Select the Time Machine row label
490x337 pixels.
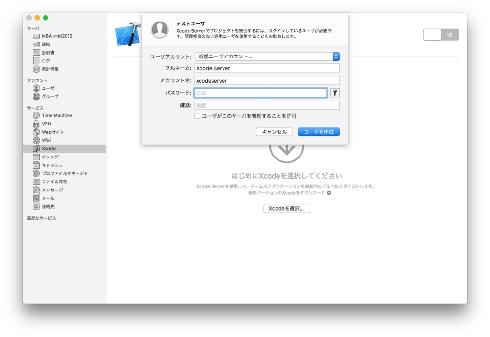click(x=57, y=115)
